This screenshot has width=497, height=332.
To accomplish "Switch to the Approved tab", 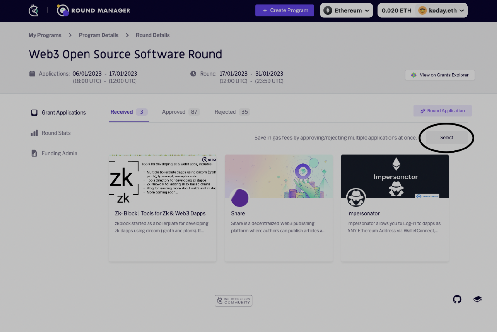I will click(180, 112).
